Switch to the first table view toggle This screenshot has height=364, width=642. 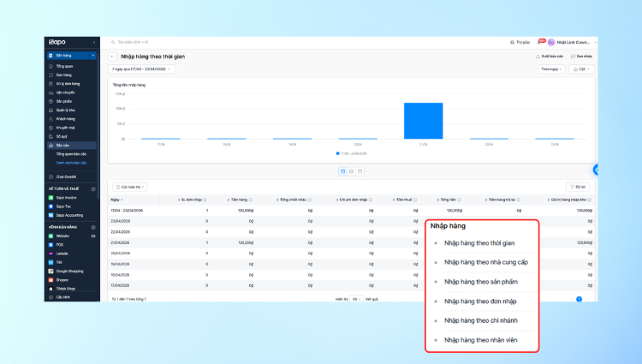(x=342, y=171)
